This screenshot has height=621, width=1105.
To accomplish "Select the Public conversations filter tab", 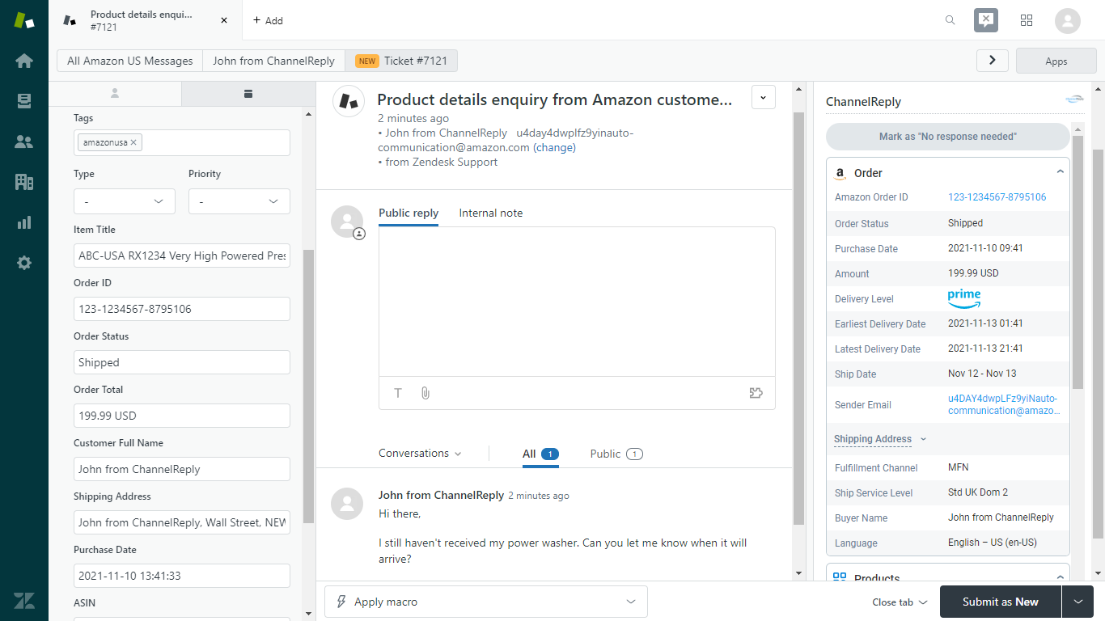I will 616,454.
